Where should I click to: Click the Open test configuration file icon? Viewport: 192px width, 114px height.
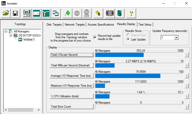[6, 13]
